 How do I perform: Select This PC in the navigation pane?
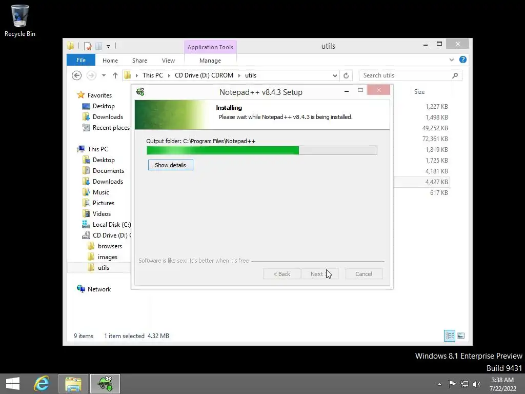97,149
